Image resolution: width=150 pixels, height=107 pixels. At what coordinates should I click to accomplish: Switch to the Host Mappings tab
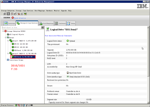[46, 23]
